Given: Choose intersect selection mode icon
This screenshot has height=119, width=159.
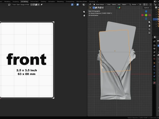Looking at the screenshot, I should click(x=103, y=8).
